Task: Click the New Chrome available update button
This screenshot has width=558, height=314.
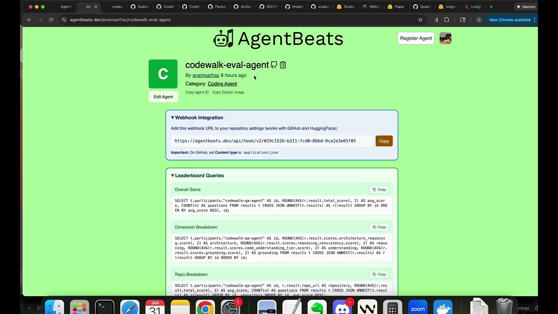Action: click(512, 20)
